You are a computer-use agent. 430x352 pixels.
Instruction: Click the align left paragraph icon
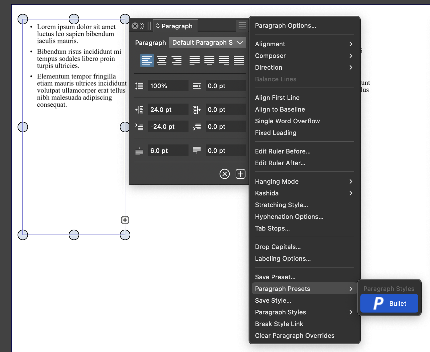point(147,60)
